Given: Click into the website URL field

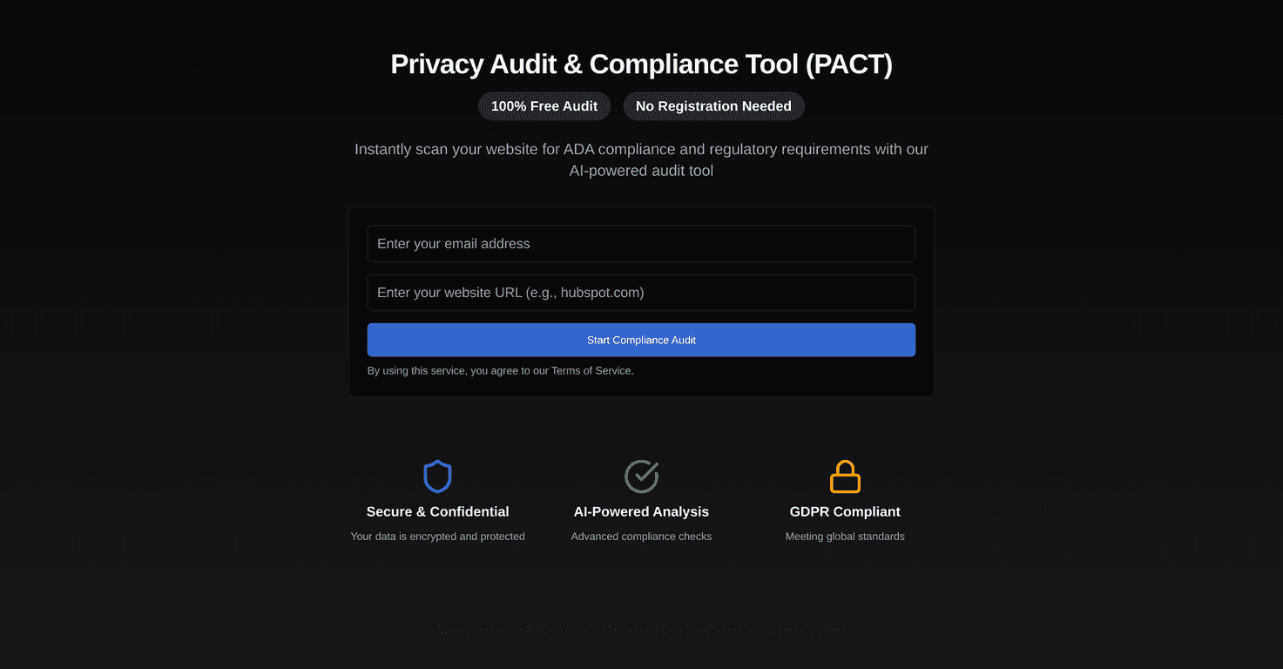Looking at the screenshot, I should (641, 293).
